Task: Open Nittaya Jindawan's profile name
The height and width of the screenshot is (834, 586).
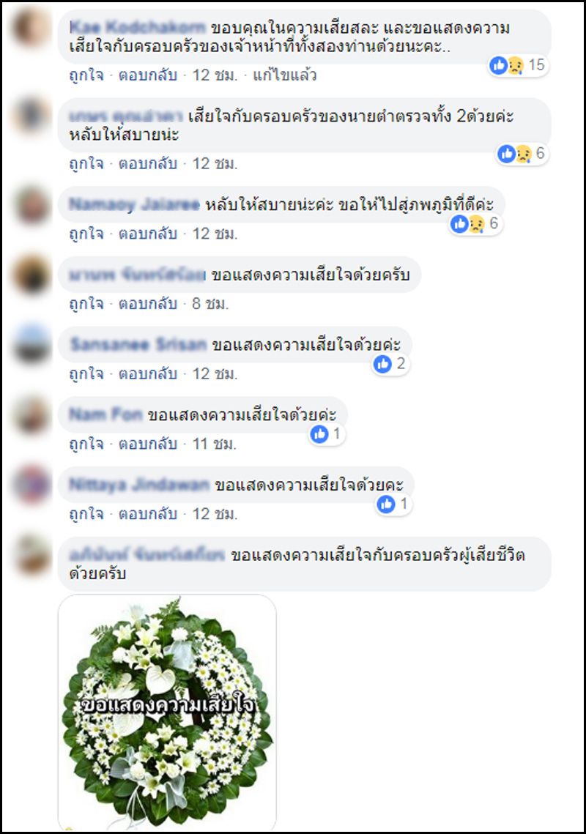Action: [x=139, y=485]
